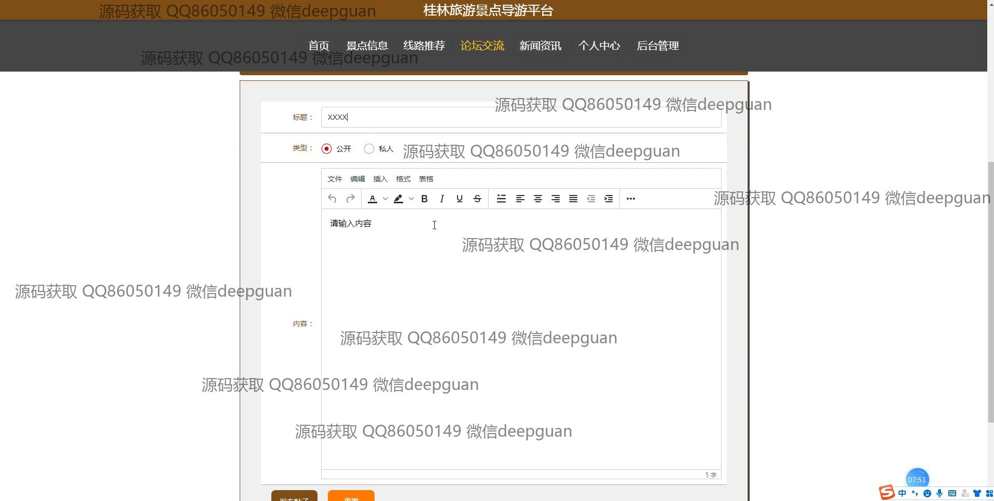Select the 公开 radio button
Viewport: 994px width, 501px height.
point(326,149)
